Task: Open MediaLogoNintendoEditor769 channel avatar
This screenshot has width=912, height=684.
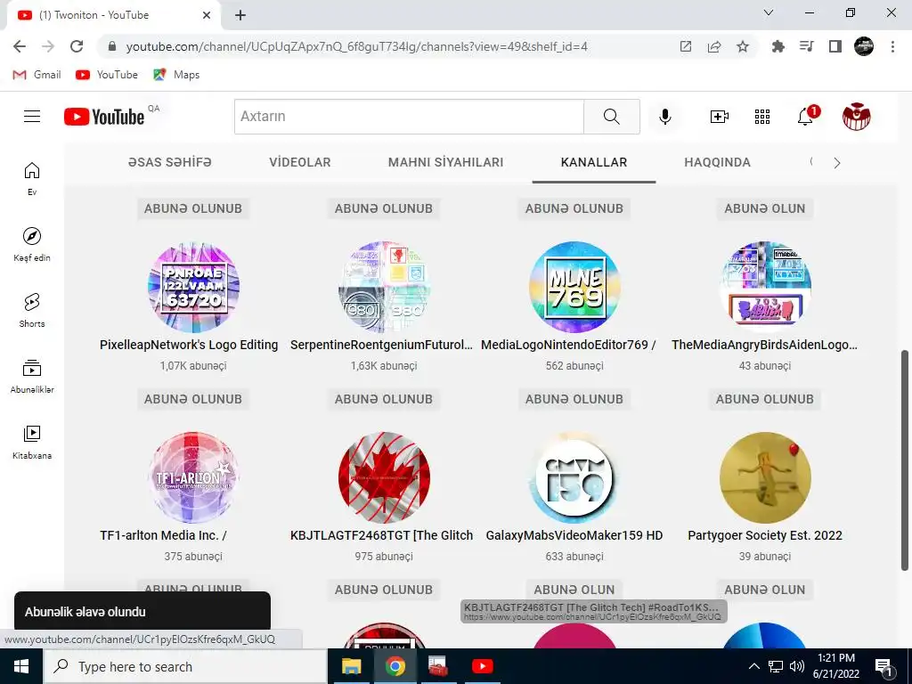Action: (x=574, y=288)
